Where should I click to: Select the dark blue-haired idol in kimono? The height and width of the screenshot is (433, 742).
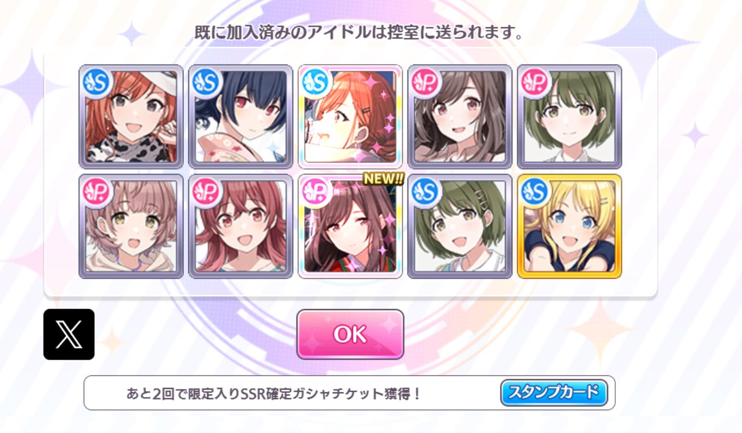(x=240, y=117)
